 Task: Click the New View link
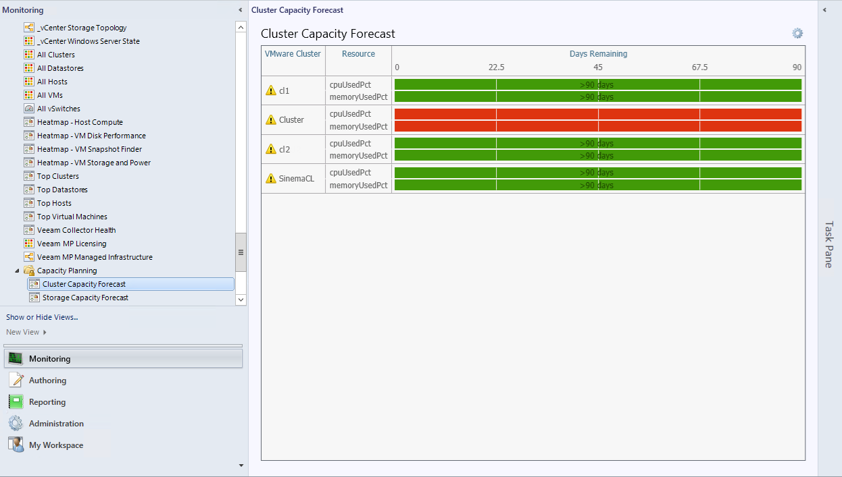pyautogui.click(x=23, y=332)
